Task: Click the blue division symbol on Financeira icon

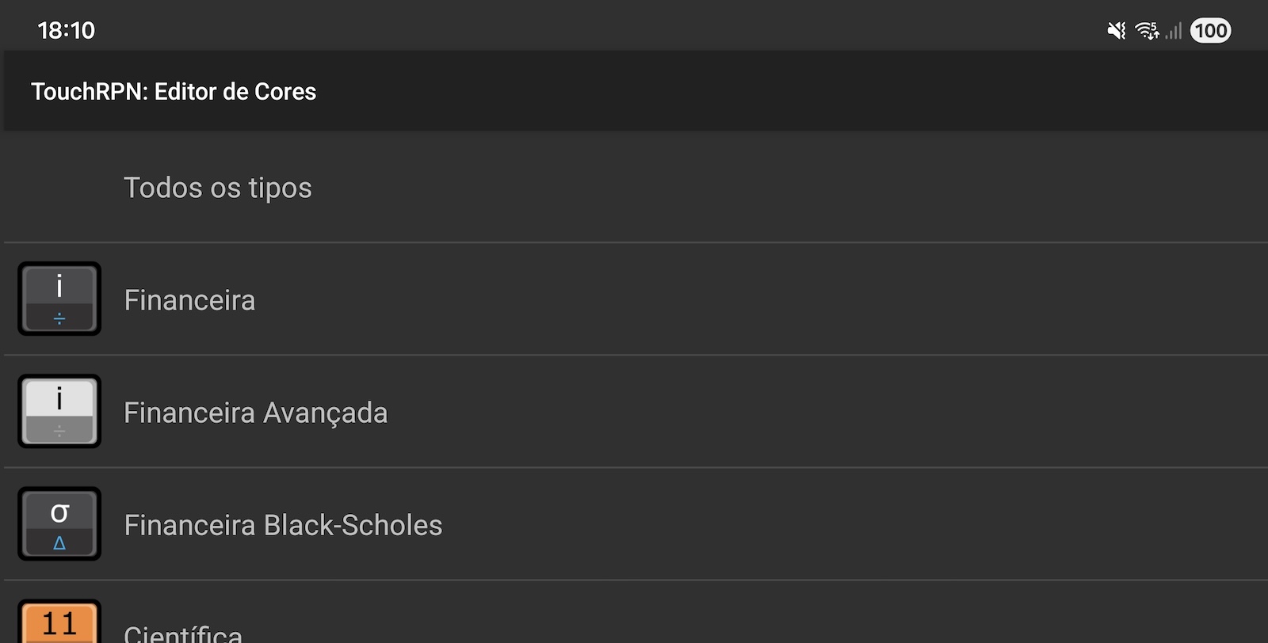Action: coord(59,318)
